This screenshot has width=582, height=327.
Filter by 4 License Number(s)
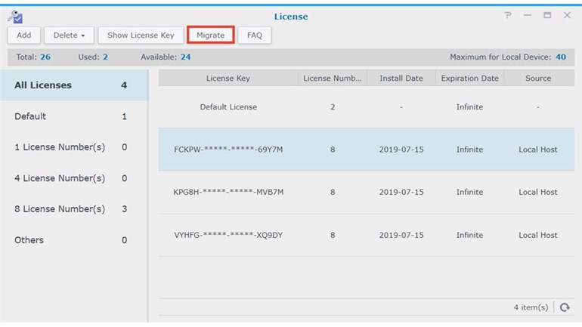tap(74, 178)
